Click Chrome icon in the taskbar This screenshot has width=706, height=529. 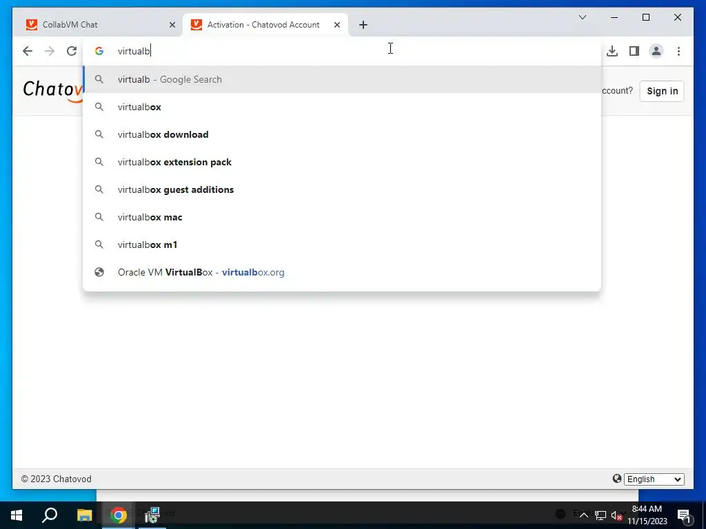click(119, 515)
